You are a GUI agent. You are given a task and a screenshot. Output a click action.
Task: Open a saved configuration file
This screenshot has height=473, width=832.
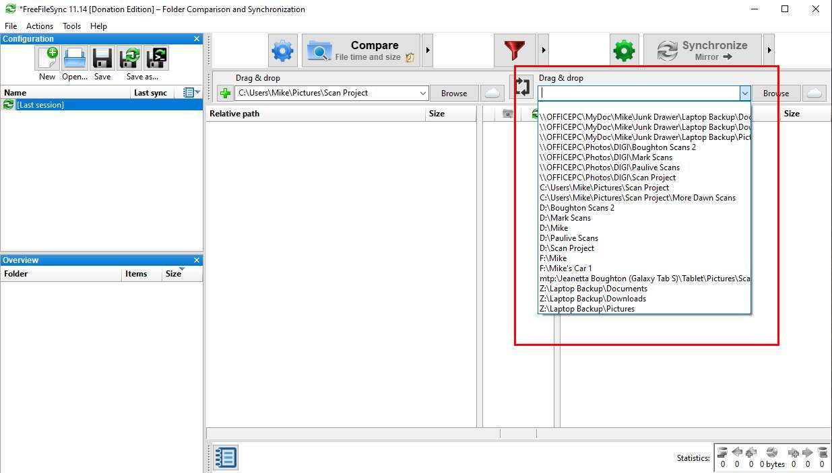point(75,59)
